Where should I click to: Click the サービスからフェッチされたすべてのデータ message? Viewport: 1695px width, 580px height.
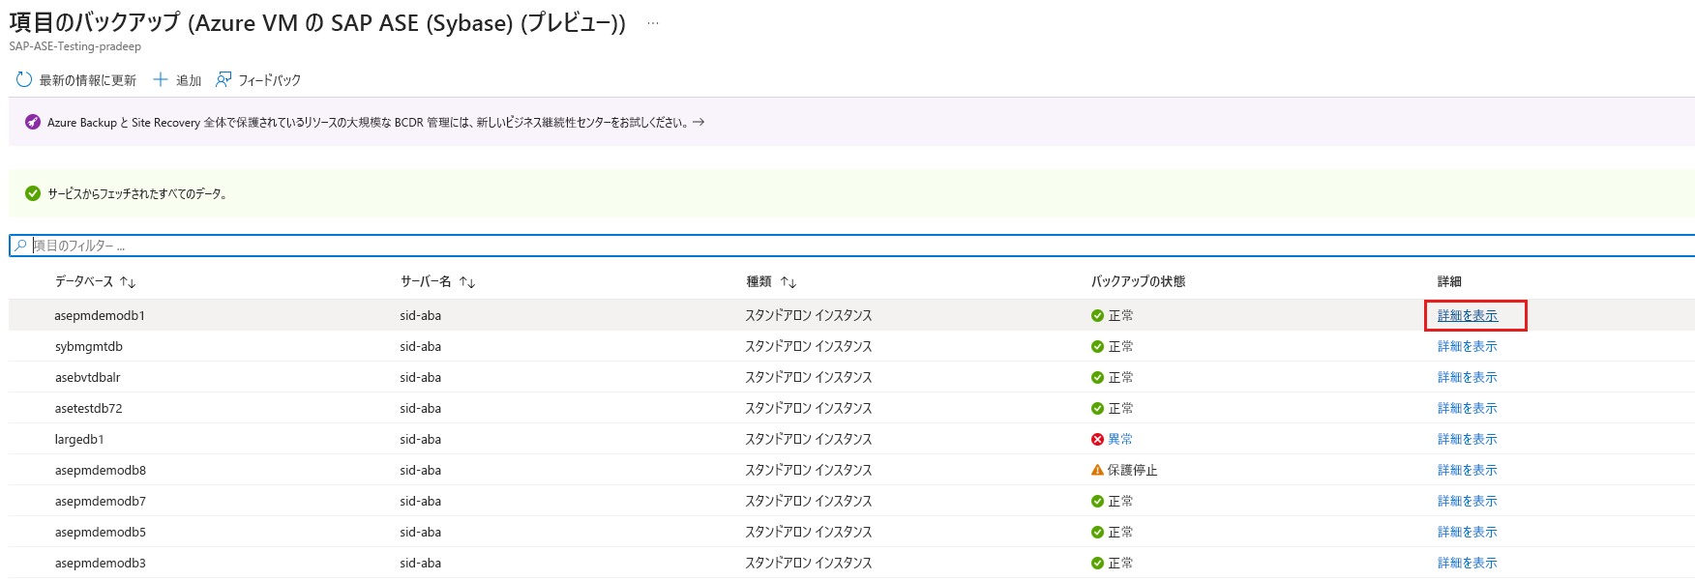click(137, 193)
